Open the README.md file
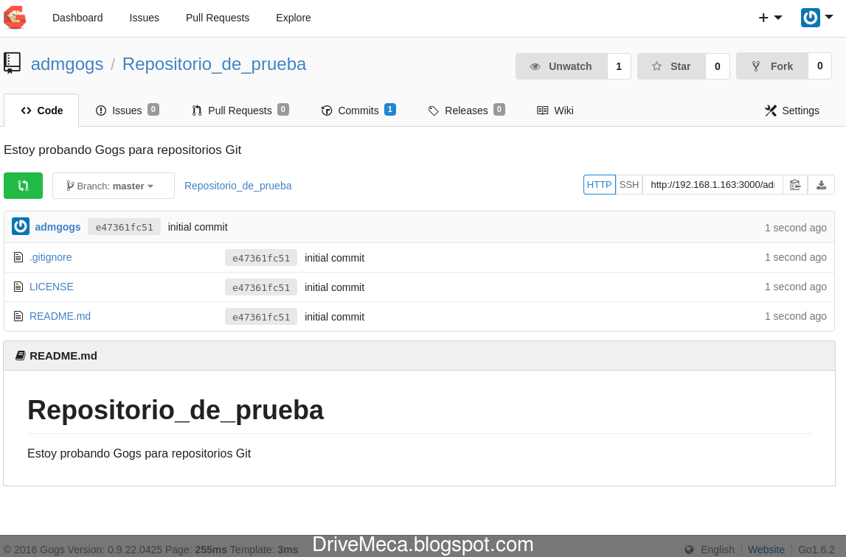Screen dimensions: 846x557 60,315
